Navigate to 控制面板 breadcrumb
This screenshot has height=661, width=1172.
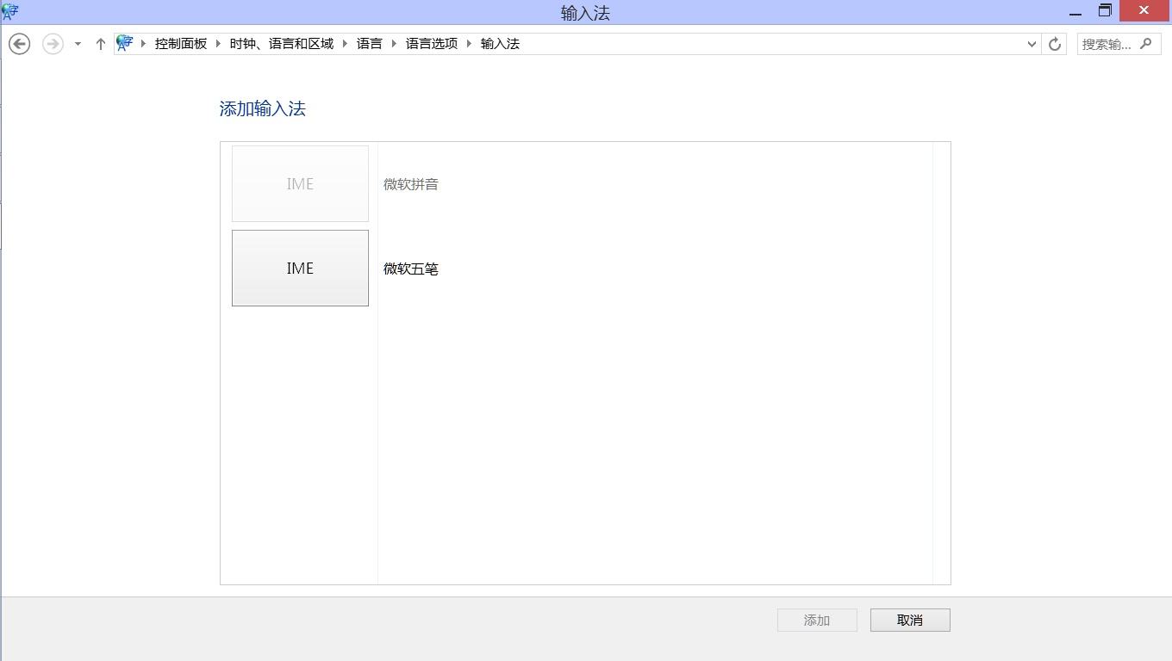coord(181,44)
